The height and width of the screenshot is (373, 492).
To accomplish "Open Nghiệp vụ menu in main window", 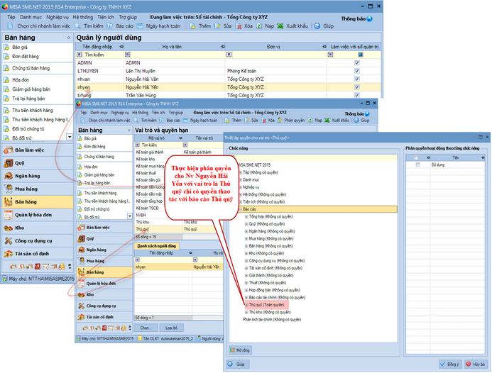I will pos(57,17).
